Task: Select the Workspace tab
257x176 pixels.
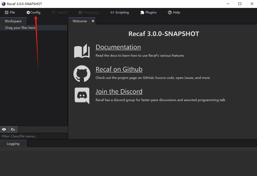Action: (x=13, y=21)
